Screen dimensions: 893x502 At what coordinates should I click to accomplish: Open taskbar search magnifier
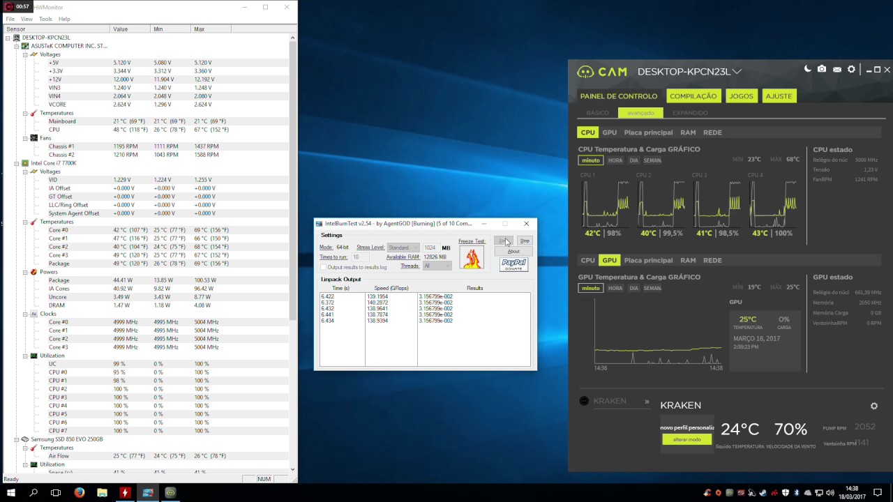tap(33, 492)
